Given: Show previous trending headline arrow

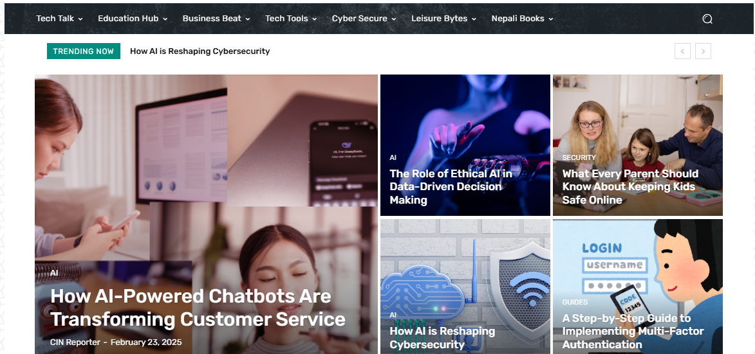Looking at the screenshot, I should pos(682,51).
